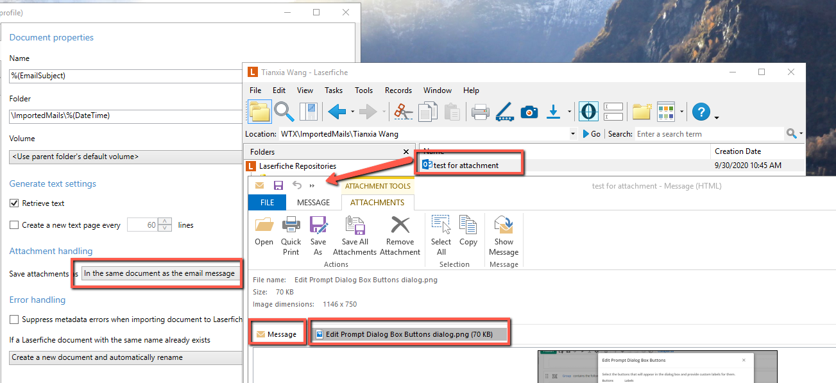Show the Message body tab above the preview
Screen dimensions: 836x383
coord(277,334)
